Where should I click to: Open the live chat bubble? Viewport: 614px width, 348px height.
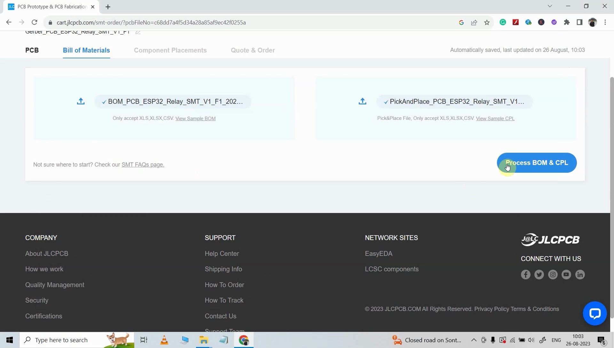pyautogui.click(x=594, y=313)
